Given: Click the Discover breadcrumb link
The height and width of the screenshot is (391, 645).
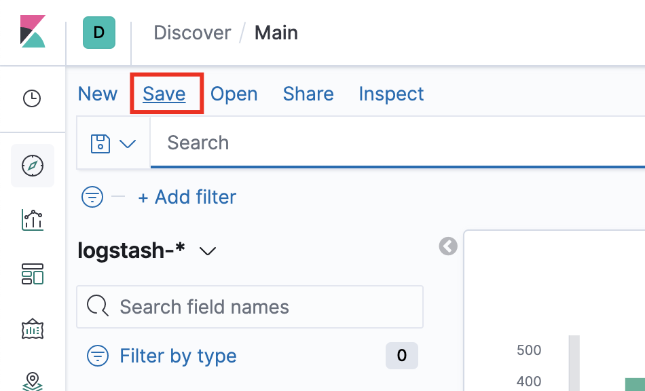Looking at the screenshot, I should [x=192, y=33].
